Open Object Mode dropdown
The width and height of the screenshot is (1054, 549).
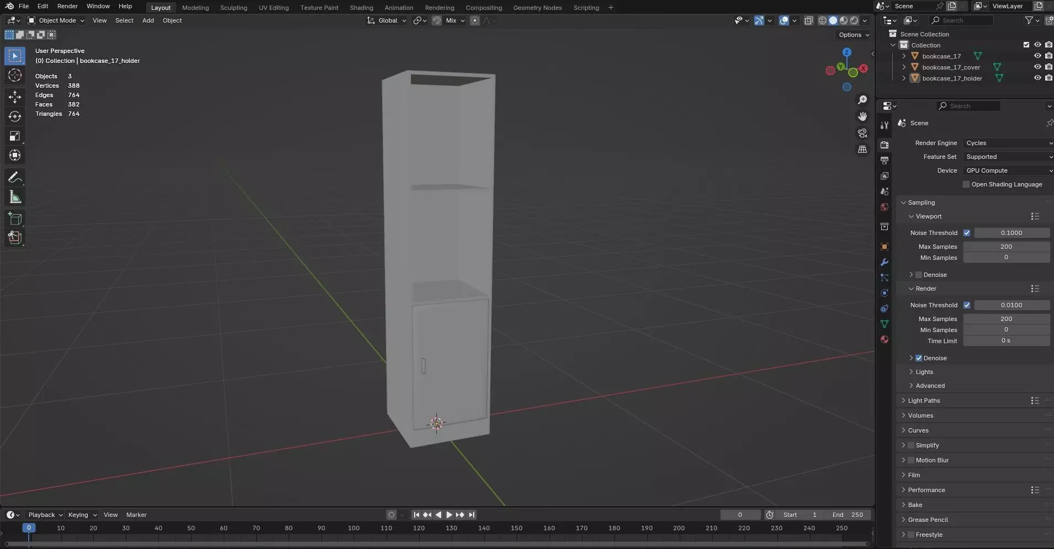tap(56, 20)
